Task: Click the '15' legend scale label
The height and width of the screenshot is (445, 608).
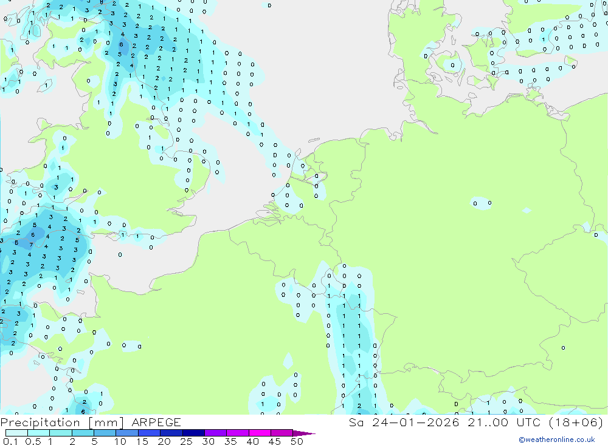Action: pos(142,441)
